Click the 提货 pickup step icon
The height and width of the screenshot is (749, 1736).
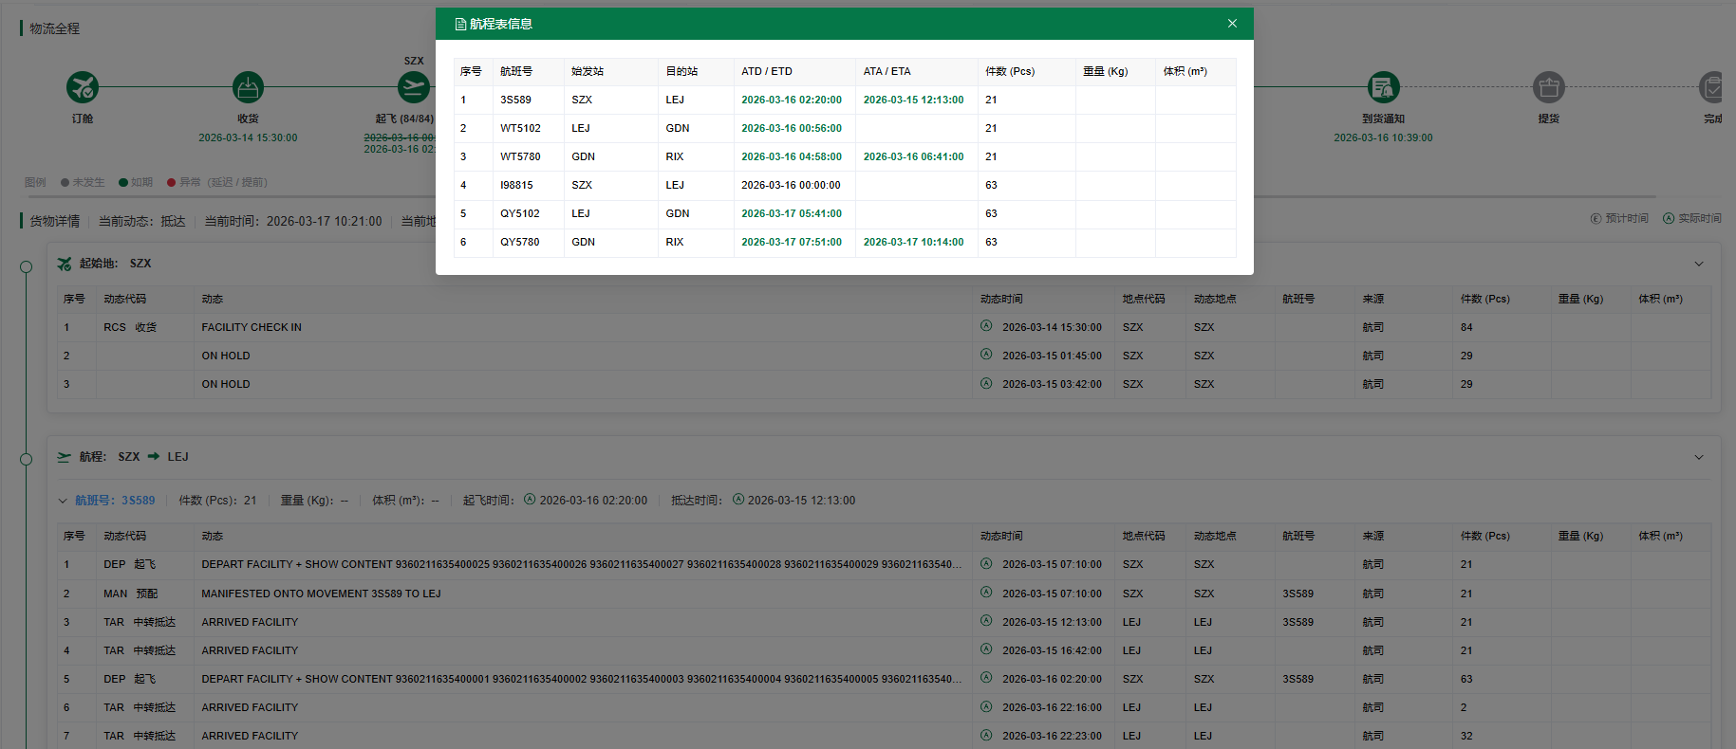pos(1548,87)
